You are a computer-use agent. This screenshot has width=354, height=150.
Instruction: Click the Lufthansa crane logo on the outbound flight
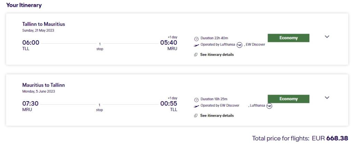pyautogui.click(x=240, y=45)
